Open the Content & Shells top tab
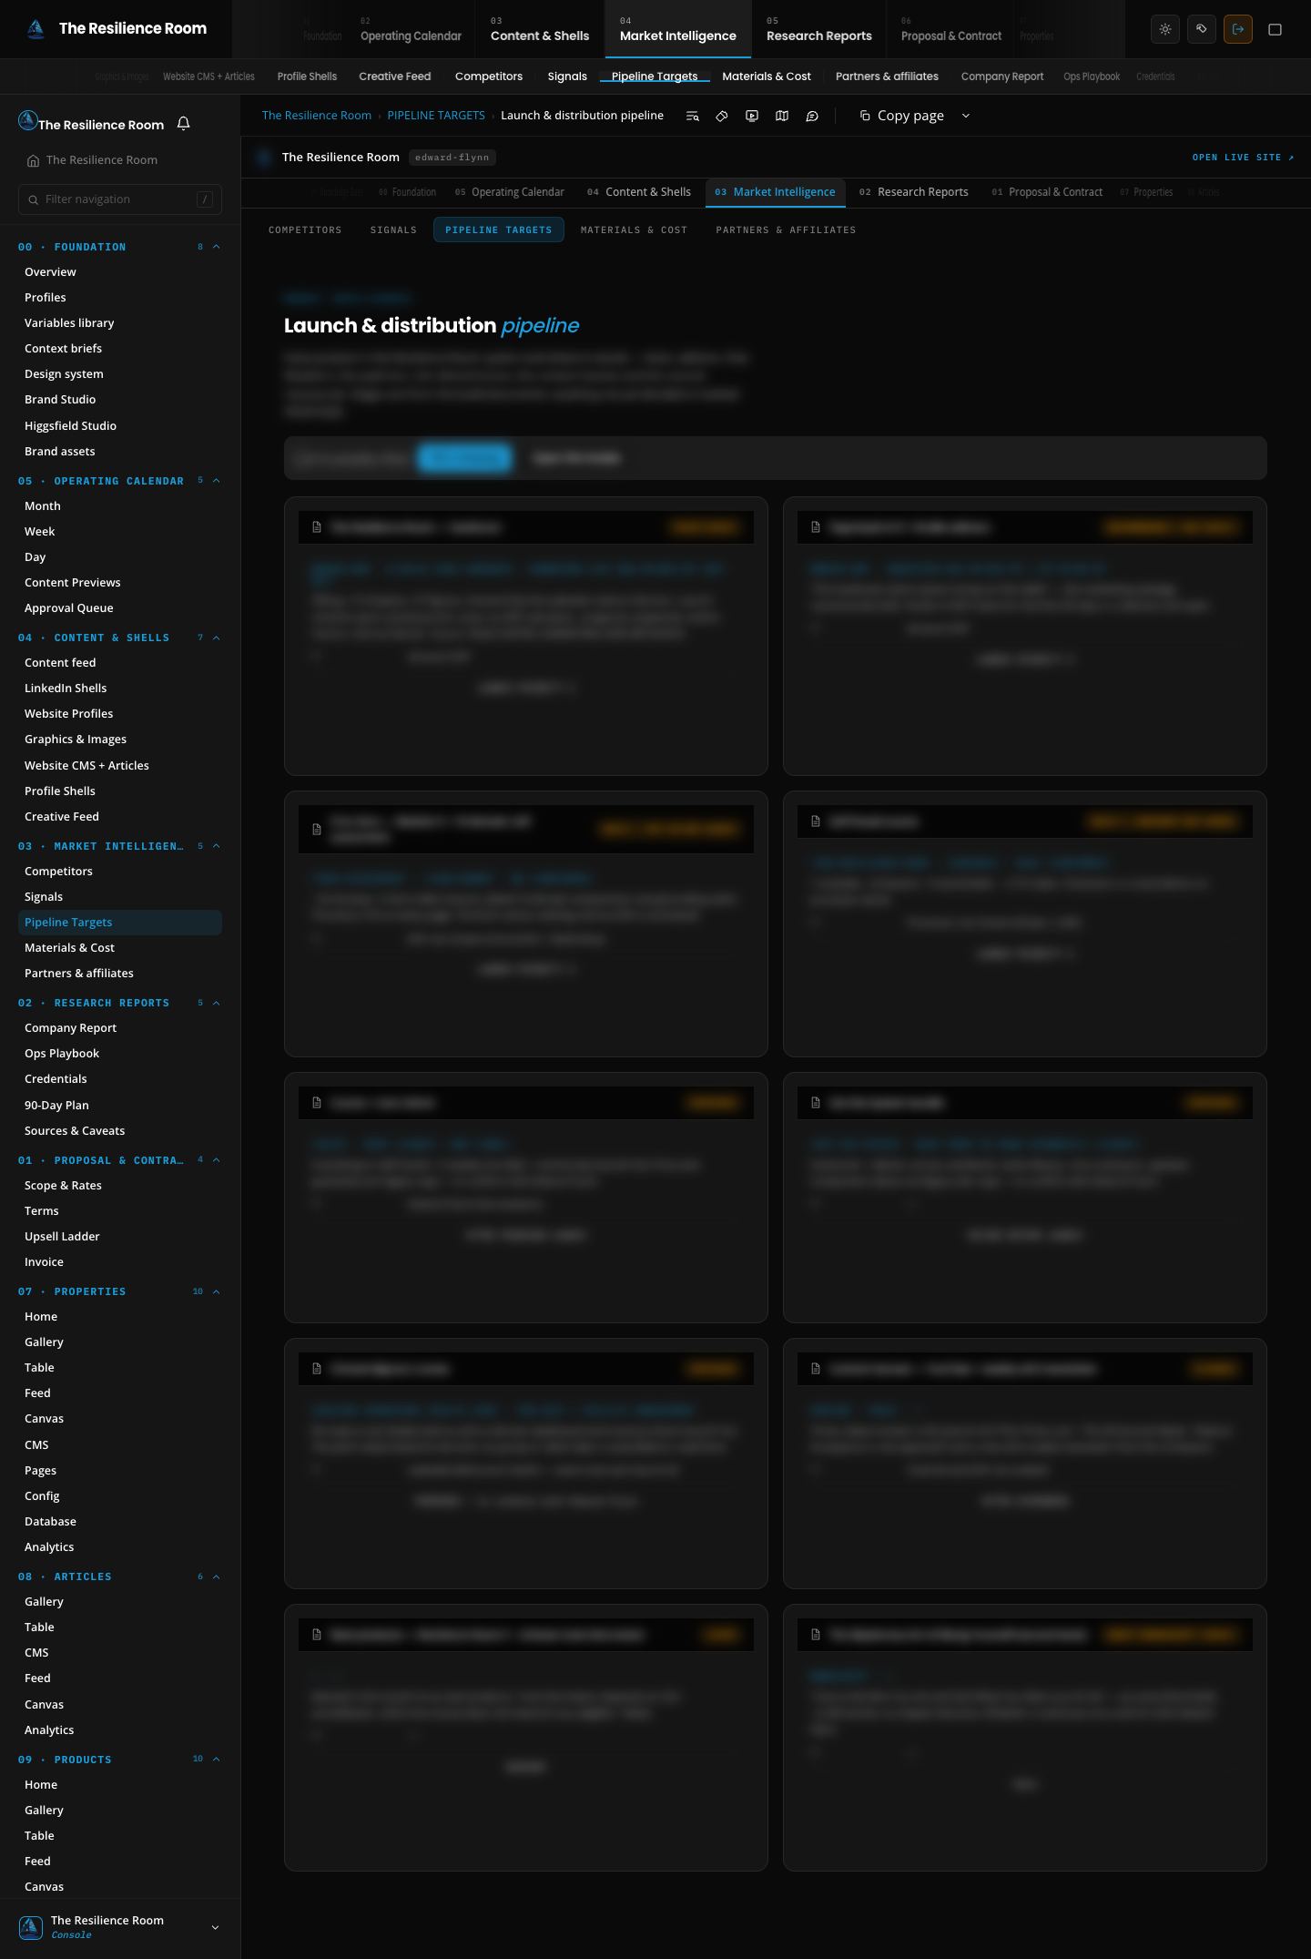 pyautogui.click(x=540, y=29)
